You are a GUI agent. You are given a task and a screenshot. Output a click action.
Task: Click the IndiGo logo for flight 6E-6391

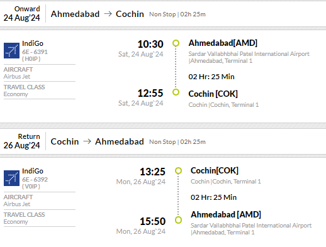tap(11, 50)
